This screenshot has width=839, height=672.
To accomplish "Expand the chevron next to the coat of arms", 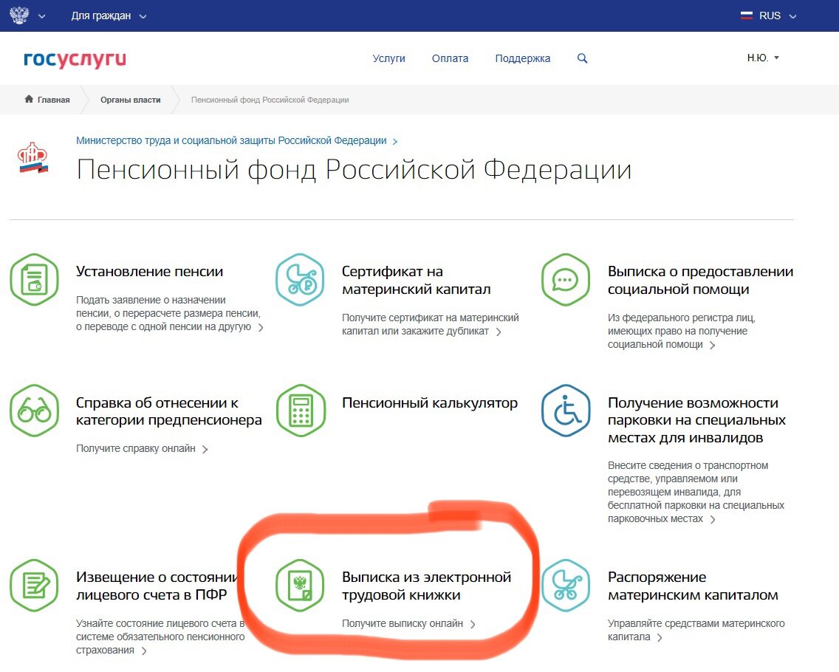I will click(x=42, y=16).
